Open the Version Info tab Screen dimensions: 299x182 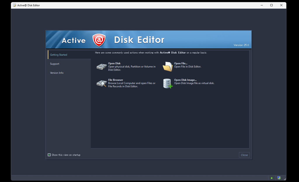tap(57, 73)
